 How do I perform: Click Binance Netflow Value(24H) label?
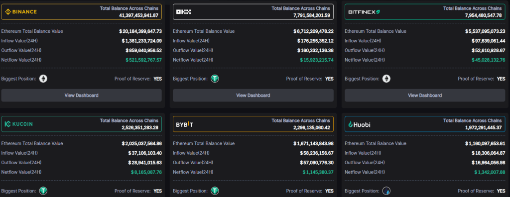tap(21, 60)
